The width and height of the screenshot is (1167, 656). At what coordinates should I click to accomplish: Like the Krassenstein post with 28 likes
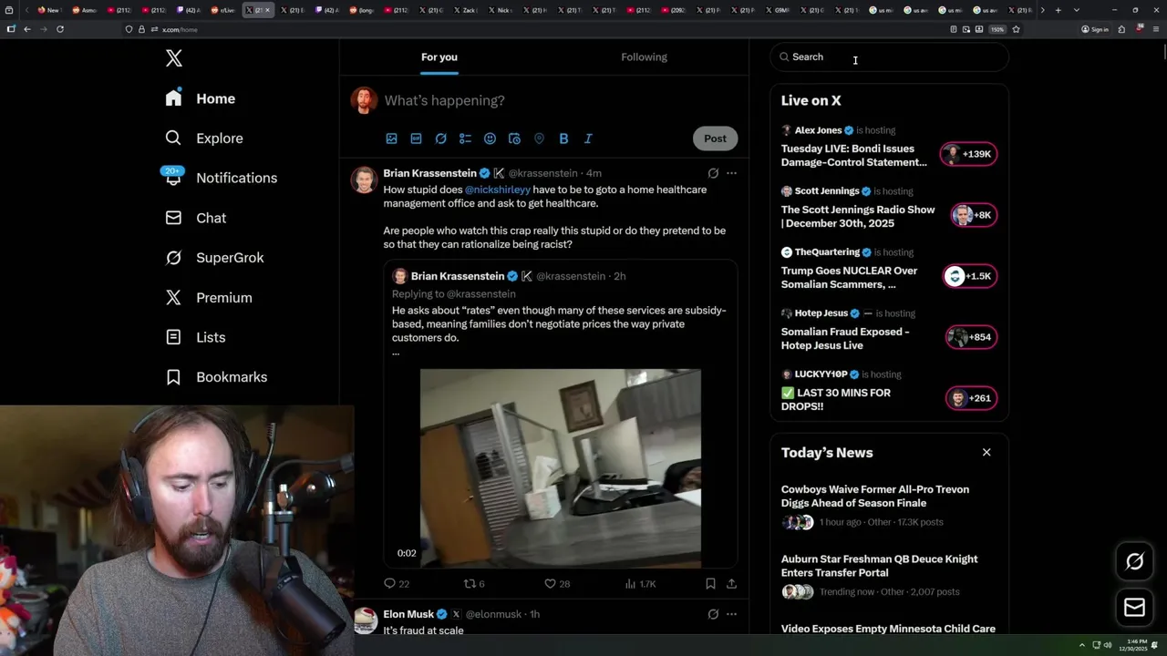(x=557, y=584)
